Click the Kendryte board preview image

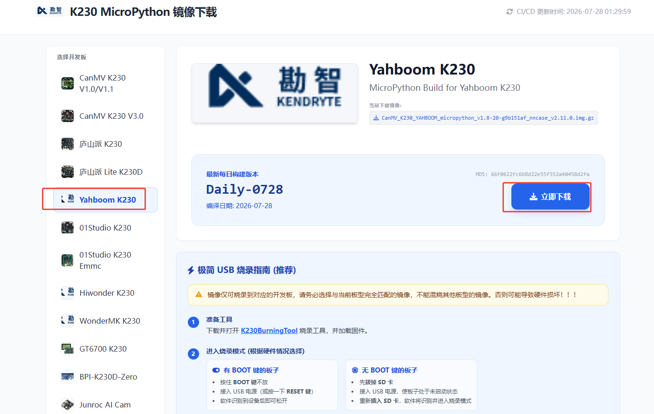(275, 93)
